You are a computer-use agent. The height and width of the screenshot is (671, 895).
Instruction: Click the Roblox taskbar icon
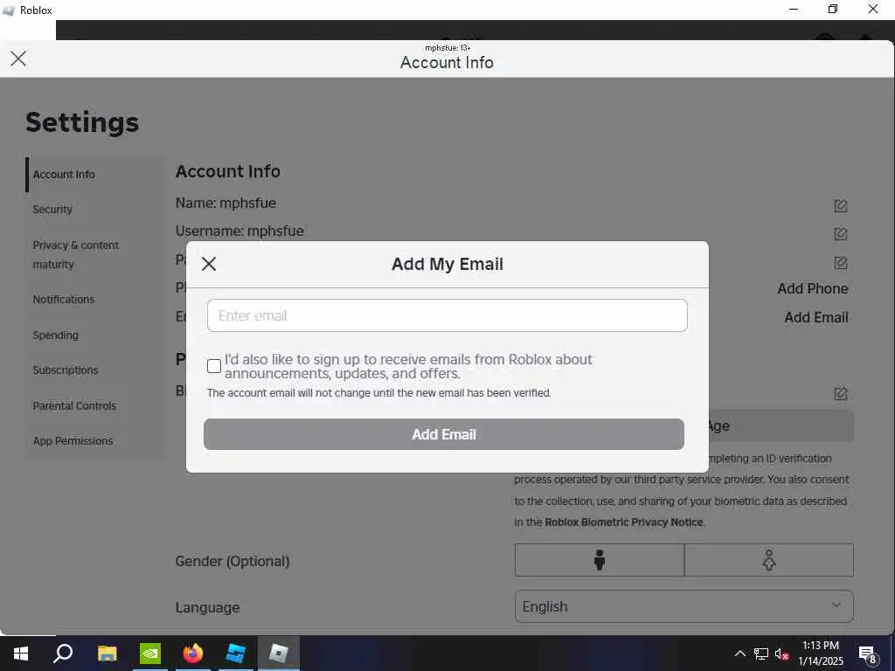[x=278, y=654]
